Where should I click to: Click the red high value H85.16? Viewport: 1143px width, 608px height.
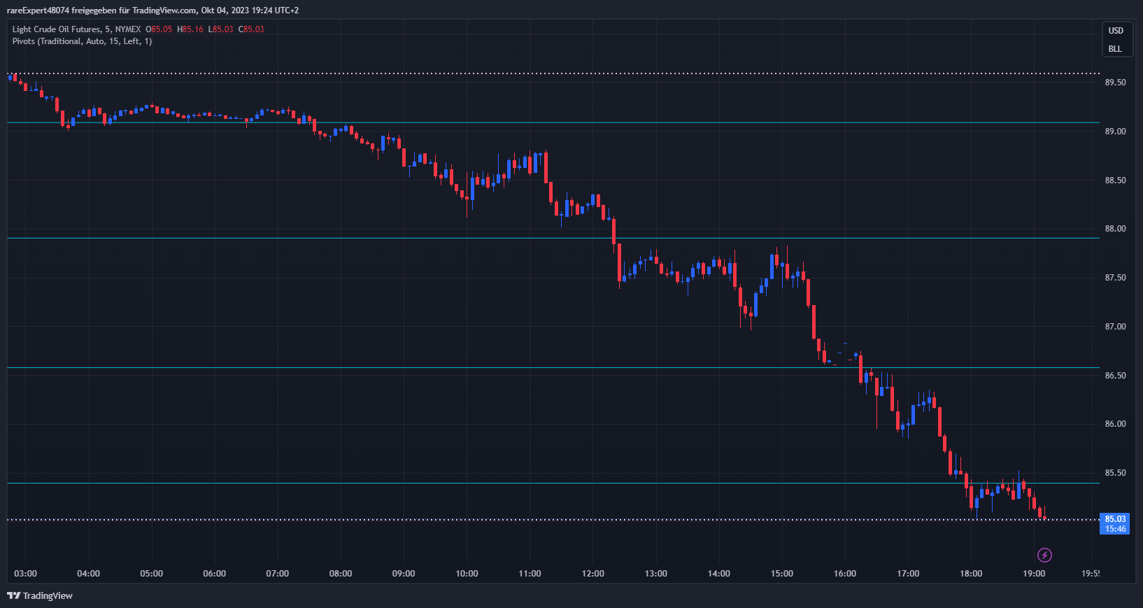(x=190, y=29)
